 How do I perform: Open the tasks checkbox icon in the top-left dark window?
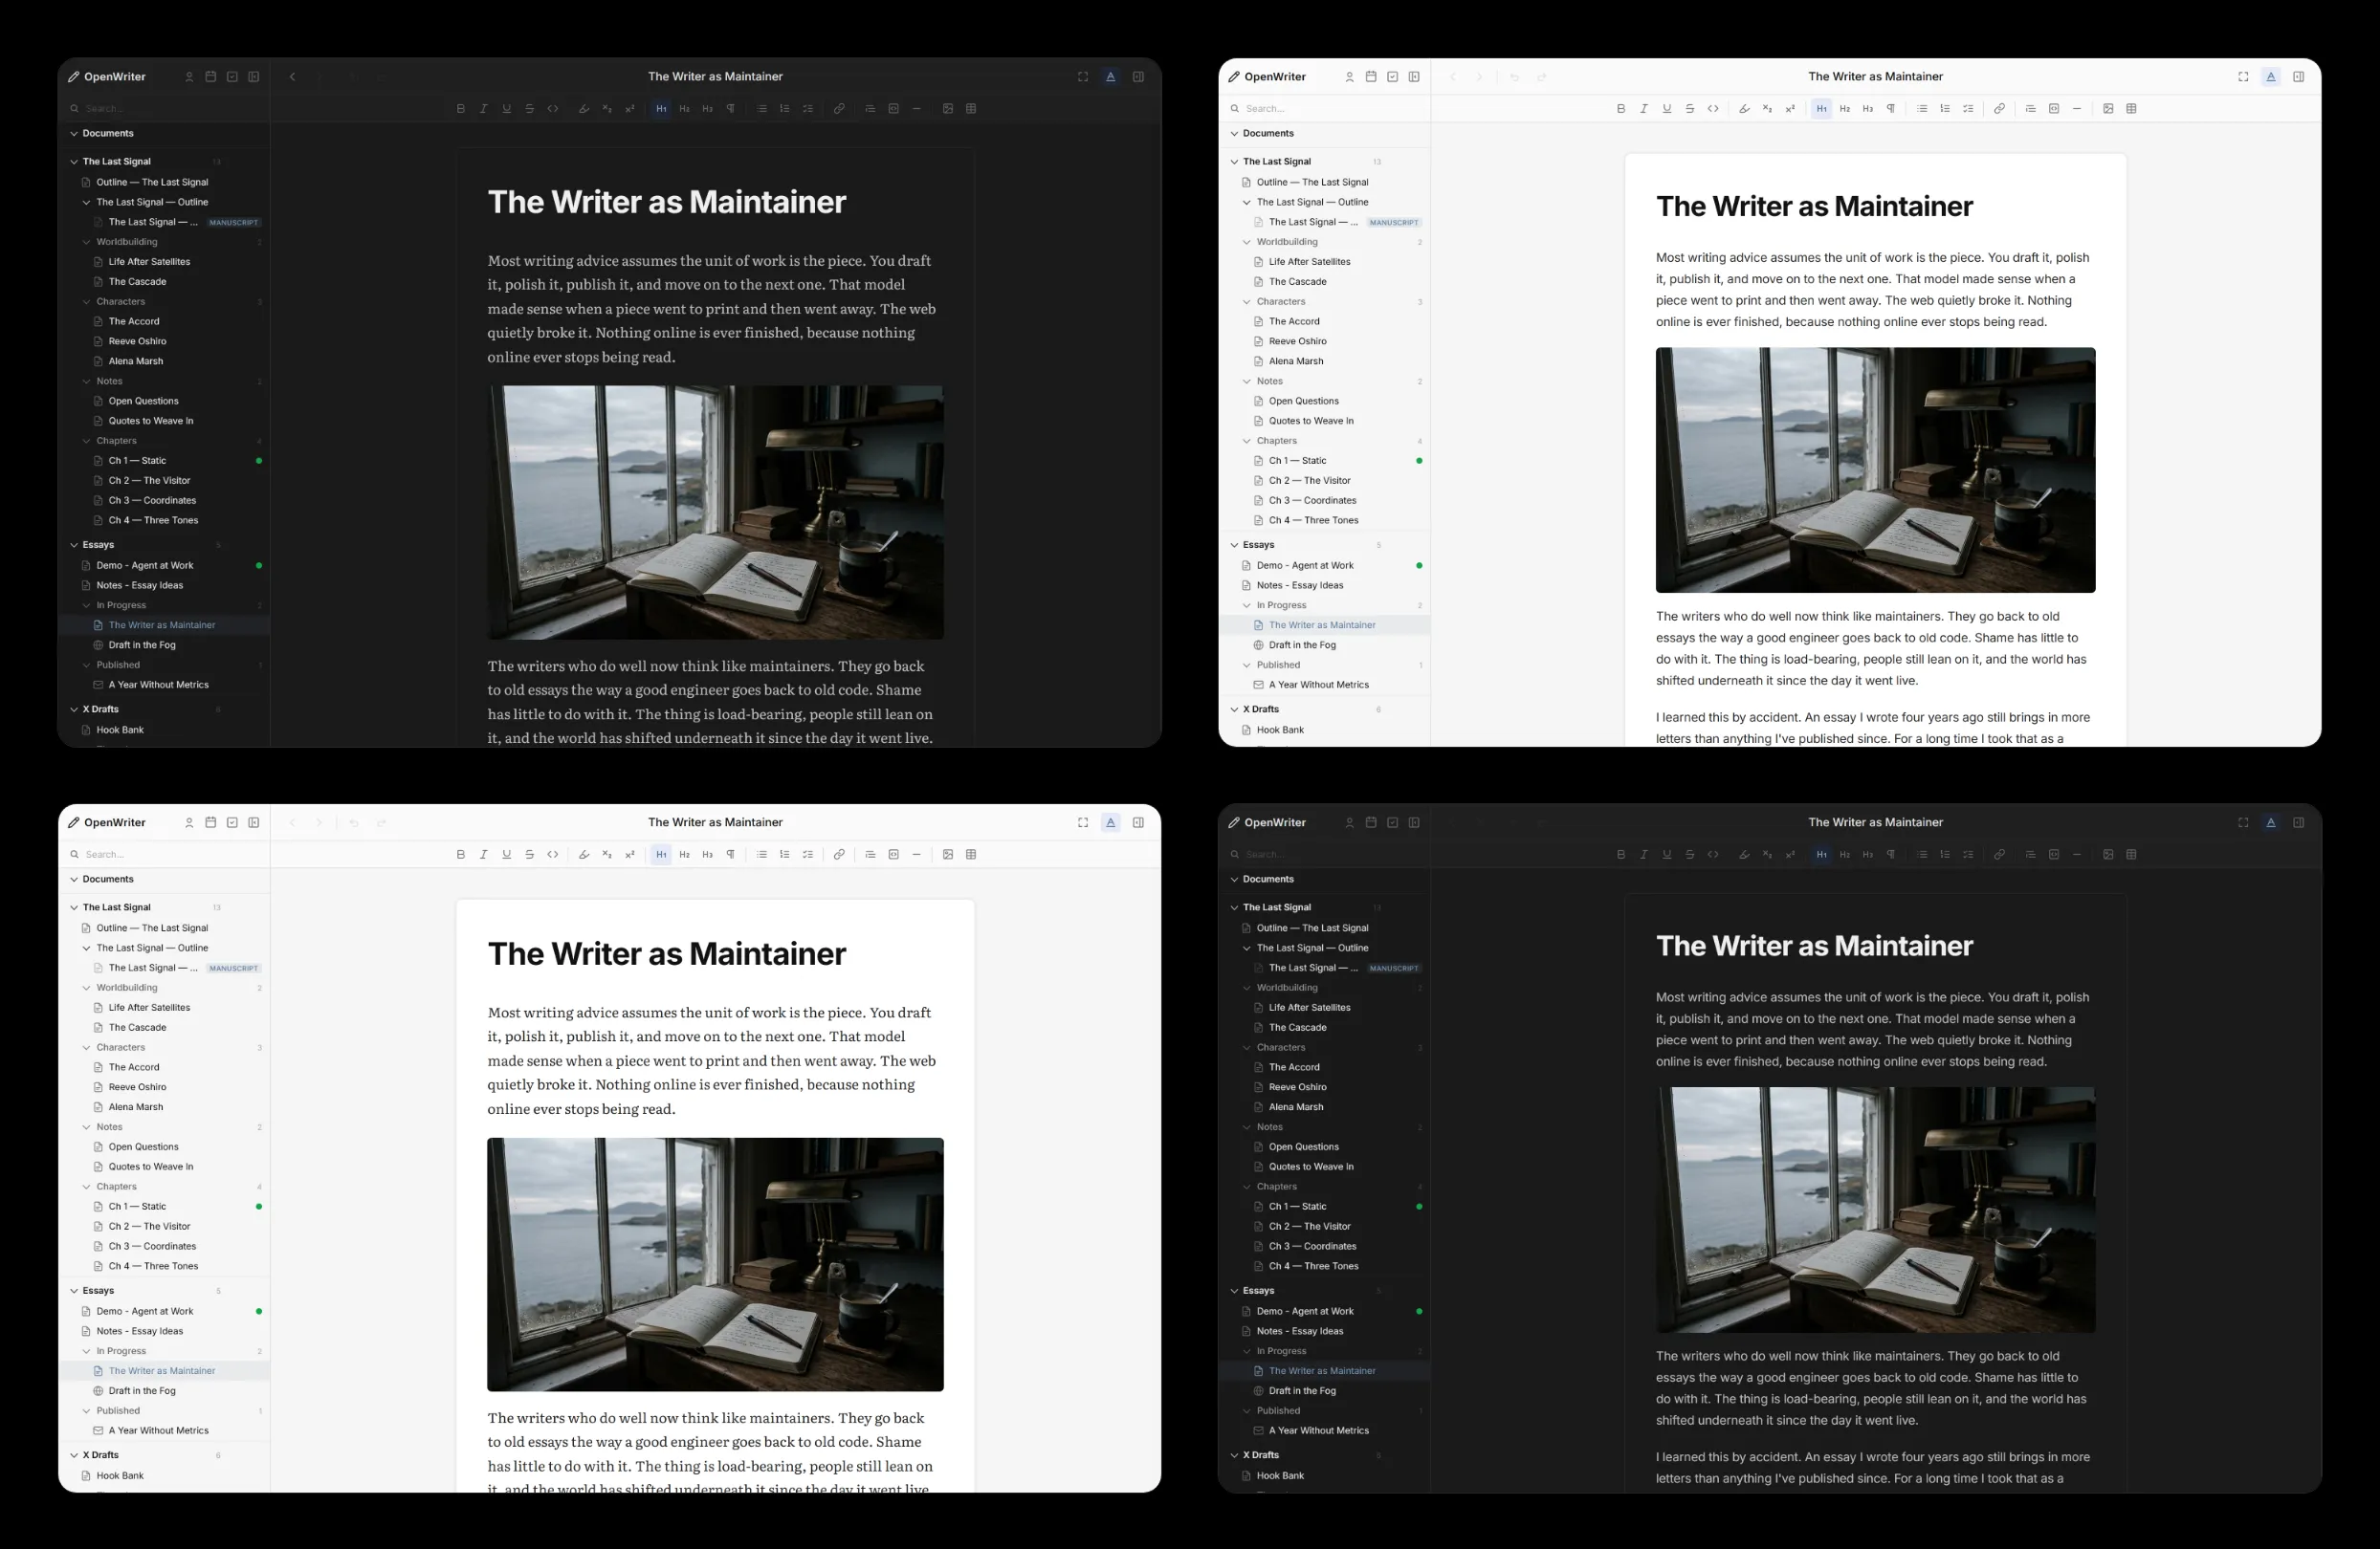232,76
